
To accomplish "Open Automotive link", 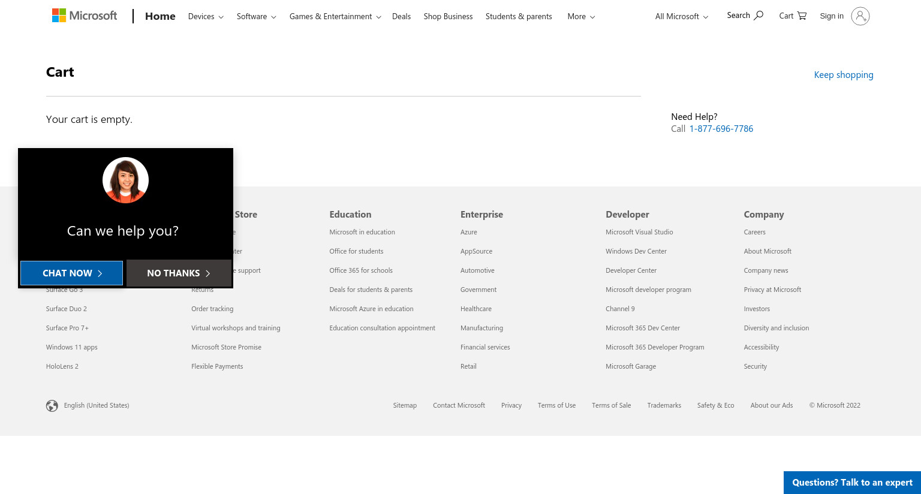I will tap(477, 270).
